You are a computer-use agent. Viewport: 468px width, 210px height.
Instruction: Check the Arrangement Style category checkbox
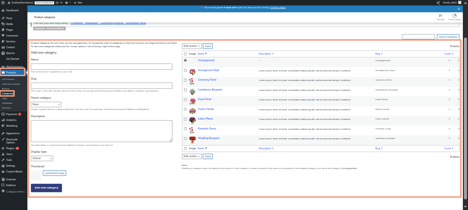pos(185,70)
